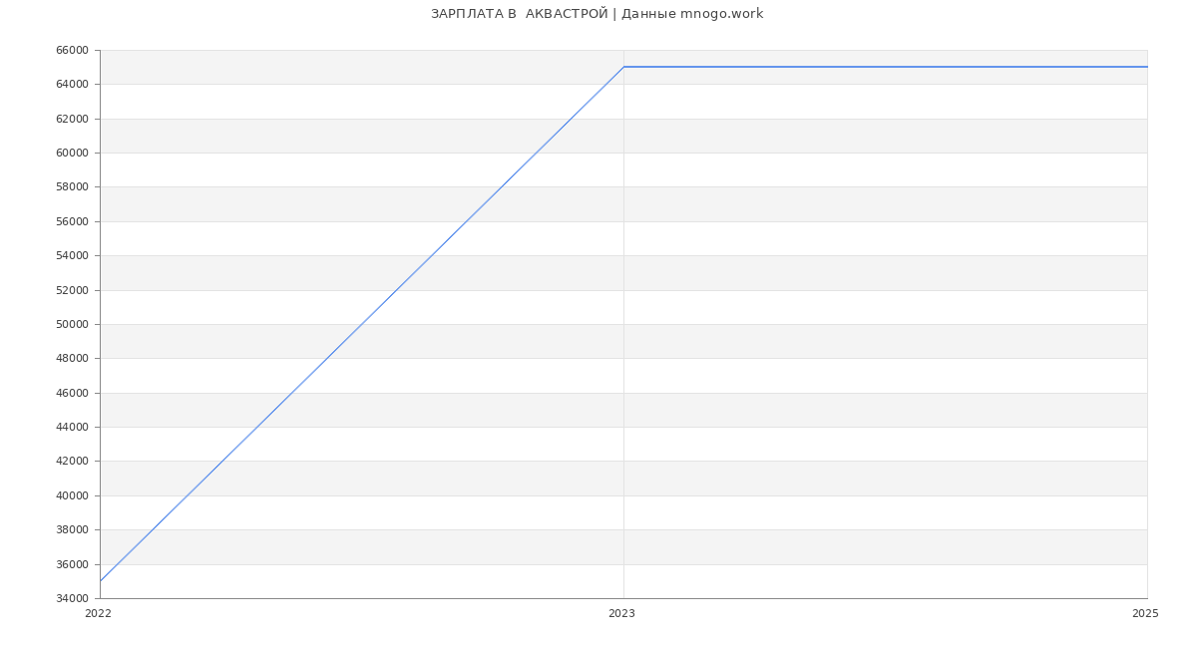Click the x-axis label 2025

click(1145, 613)
